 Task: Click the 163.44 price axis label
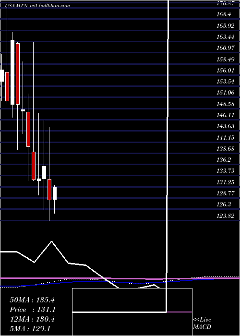[226, 37]
